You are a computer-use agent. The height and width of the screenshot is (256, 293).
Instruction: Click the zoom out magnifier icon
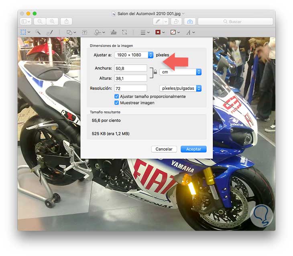point(40,22)
